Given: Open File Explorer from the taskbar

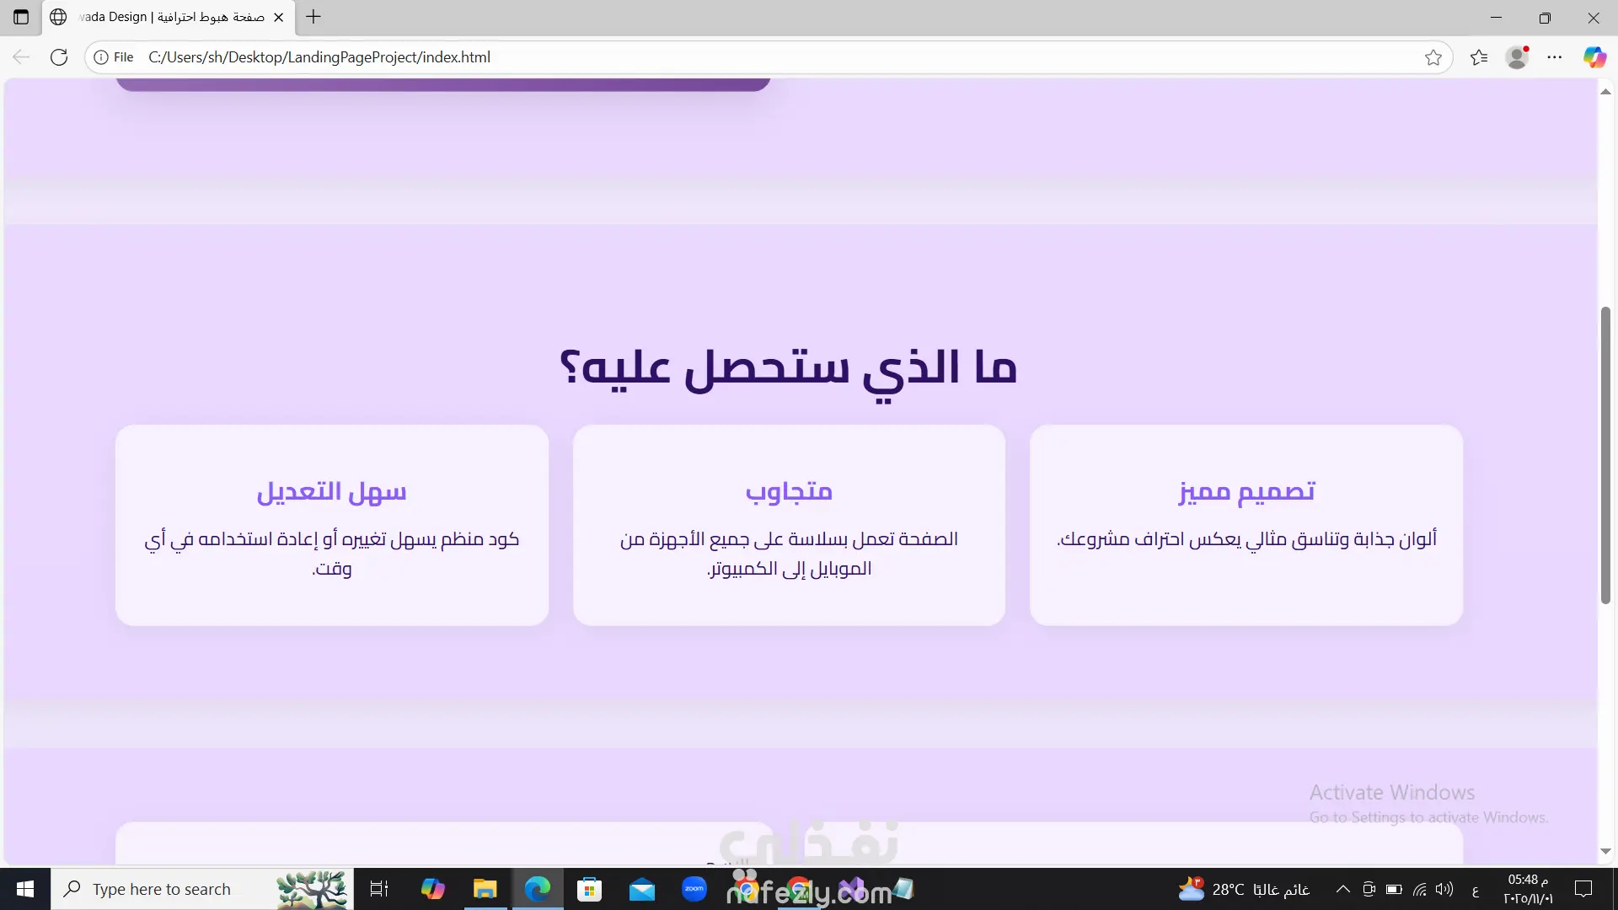Looking at the screenshot, I should coord(485,889).
